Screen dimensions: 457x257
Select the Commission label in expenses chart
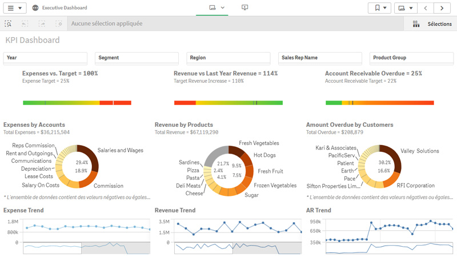pos(109,186)
